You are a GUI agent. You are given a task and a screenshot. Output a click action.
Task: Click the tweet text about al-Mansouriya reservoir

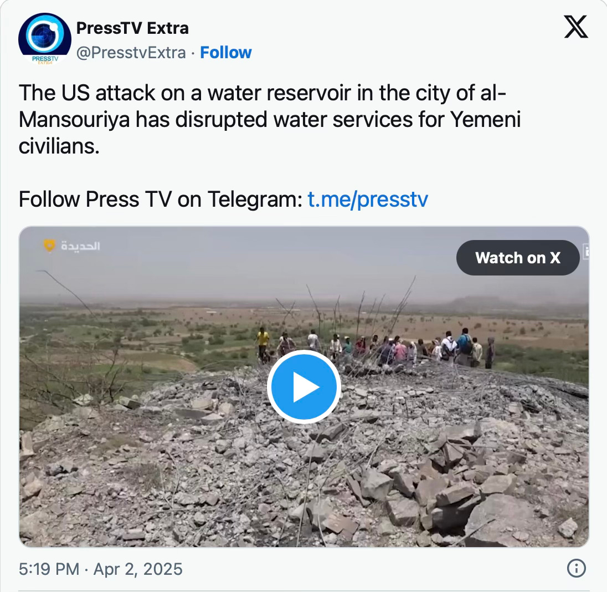(x=270, y=119)
